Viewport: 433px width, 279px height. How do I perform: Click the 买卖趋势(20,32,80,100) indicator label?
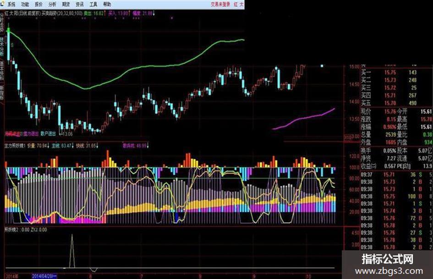coord(62,13)
